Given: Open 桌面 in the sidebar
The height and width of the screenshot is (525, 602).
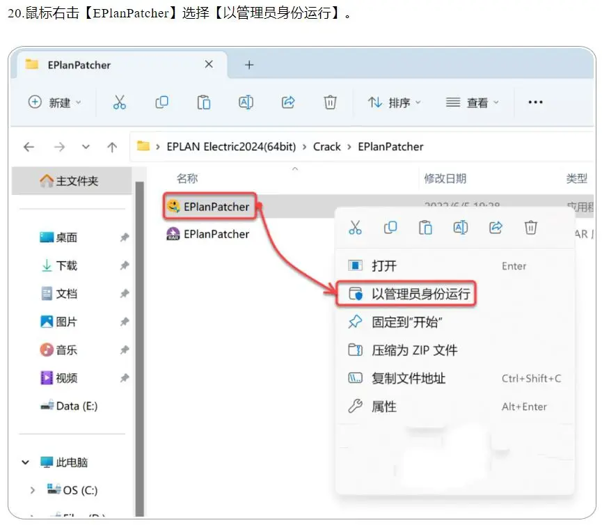Looking at the screenshot, I should (58, 237).
